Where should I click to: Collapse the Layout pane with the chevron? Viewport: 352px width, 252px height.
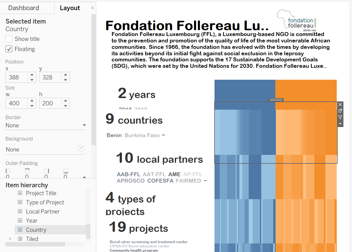tap(92, 8)
